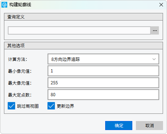Confirm with the 确定 button
The height and width of the screenshot is (134, 167).
click(119, 125)
